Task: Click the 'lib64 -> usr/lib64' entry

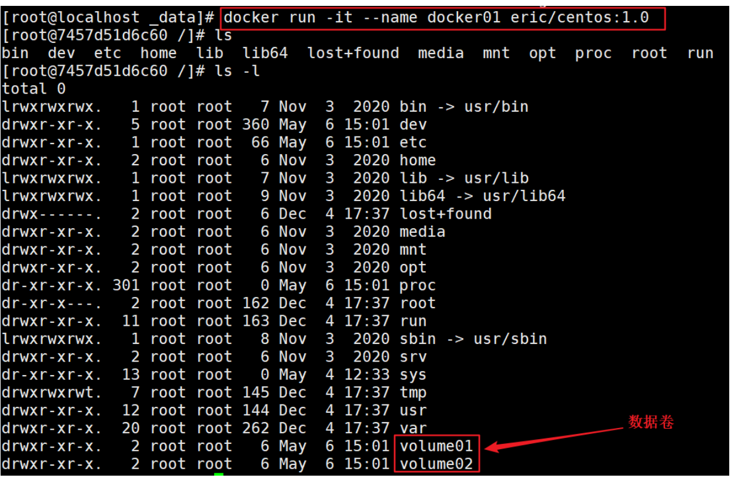Action: (482, 196)
